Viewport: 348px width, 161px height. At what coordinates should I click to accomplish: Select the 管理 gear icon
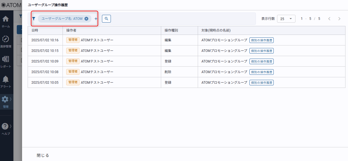coord(5,101)
